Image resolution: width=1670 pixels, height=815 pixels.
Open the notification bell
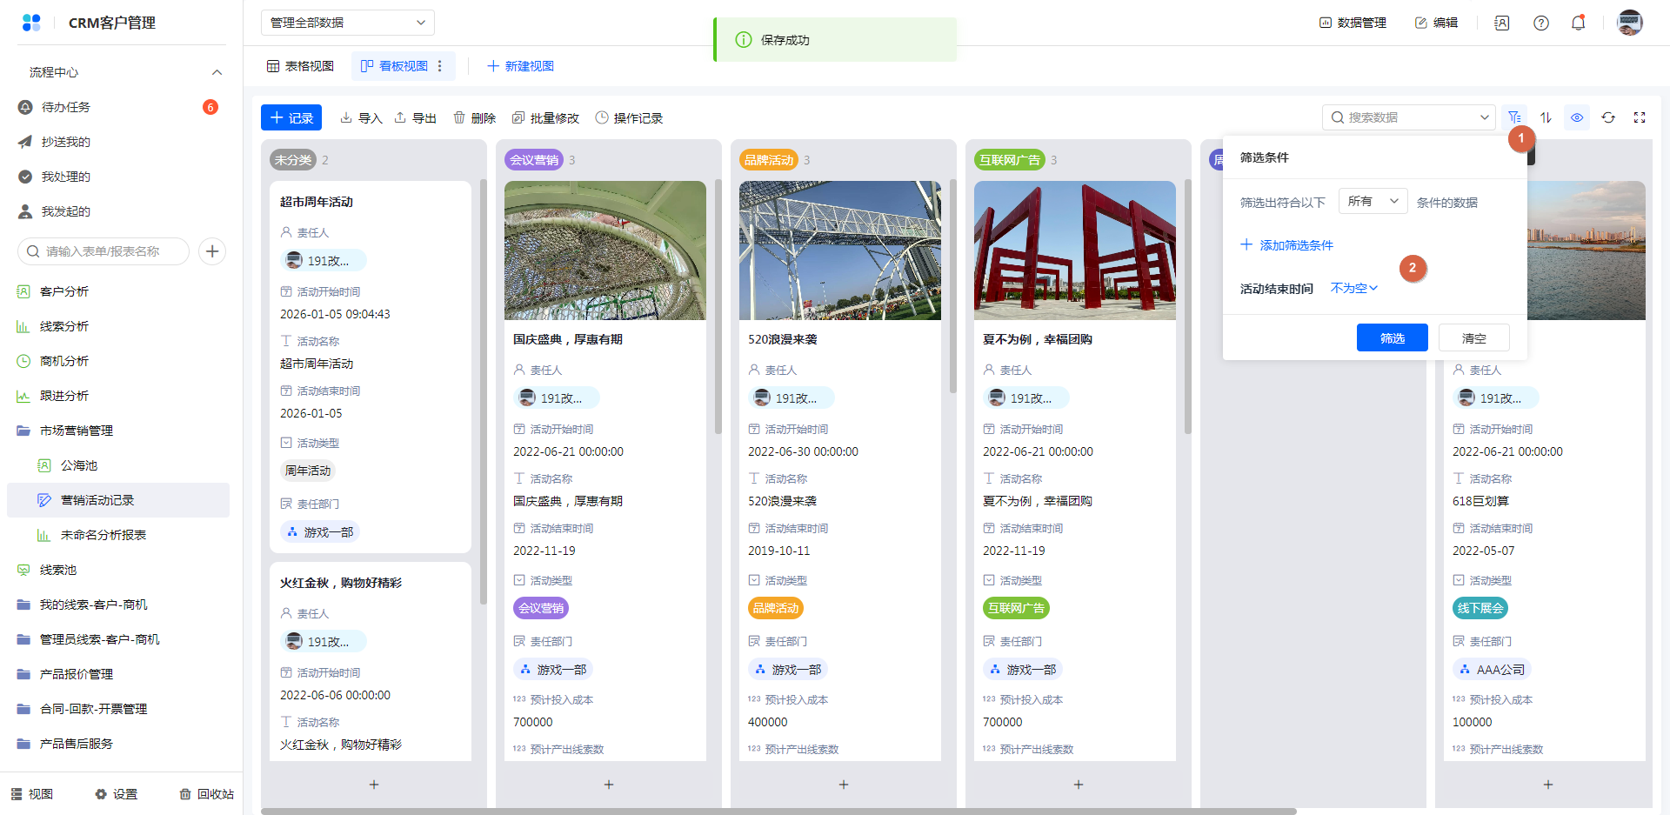point(1578,23)
